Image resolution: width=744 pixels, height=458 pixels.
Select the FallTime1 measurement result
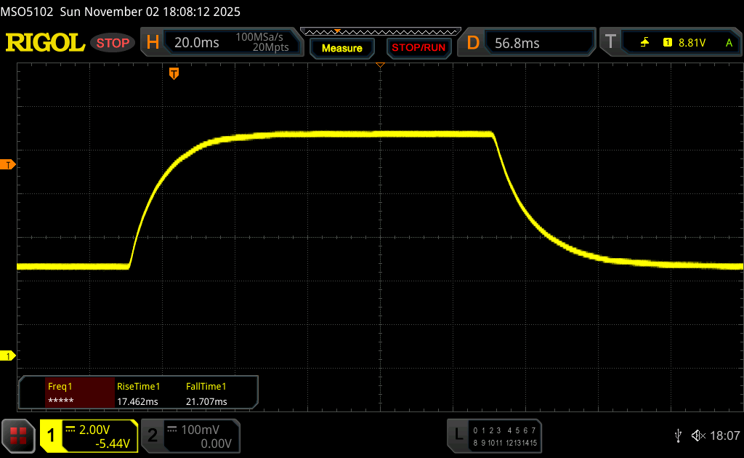click(x=206, y=393)
